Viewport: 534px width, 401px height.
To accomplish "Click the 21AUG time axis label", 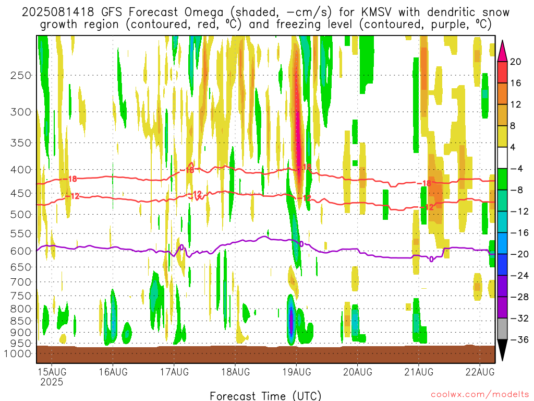I will click(419, 372).
